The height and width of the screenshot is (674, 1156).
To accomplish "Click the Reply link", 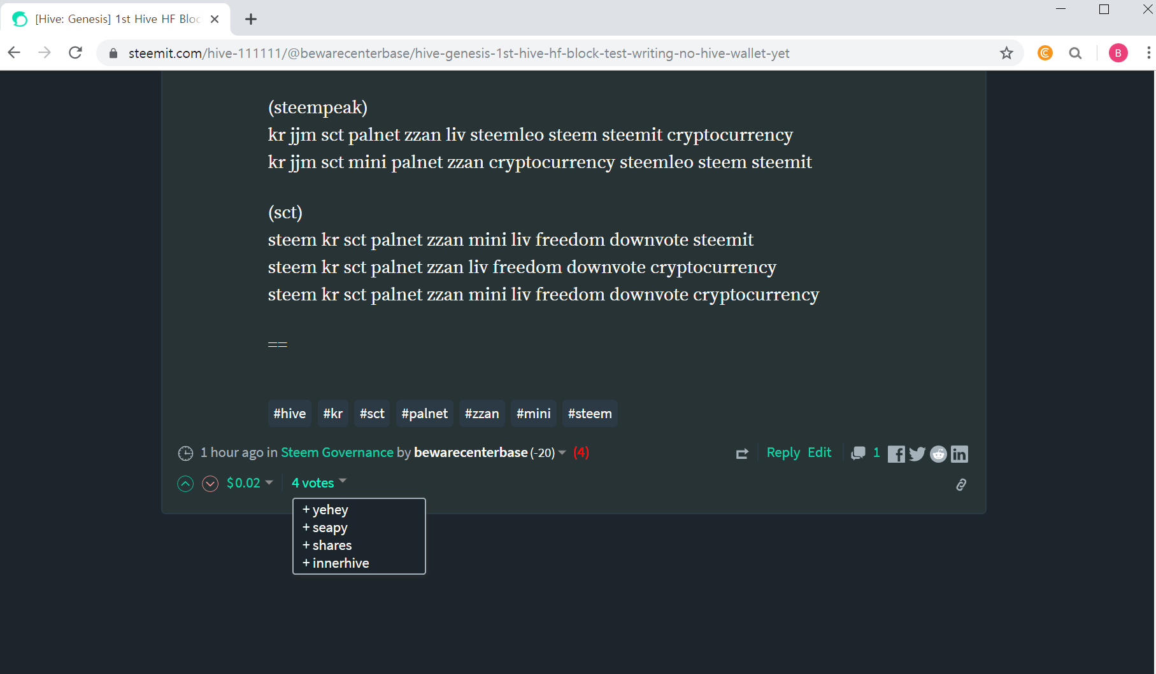I will point(783,453).
